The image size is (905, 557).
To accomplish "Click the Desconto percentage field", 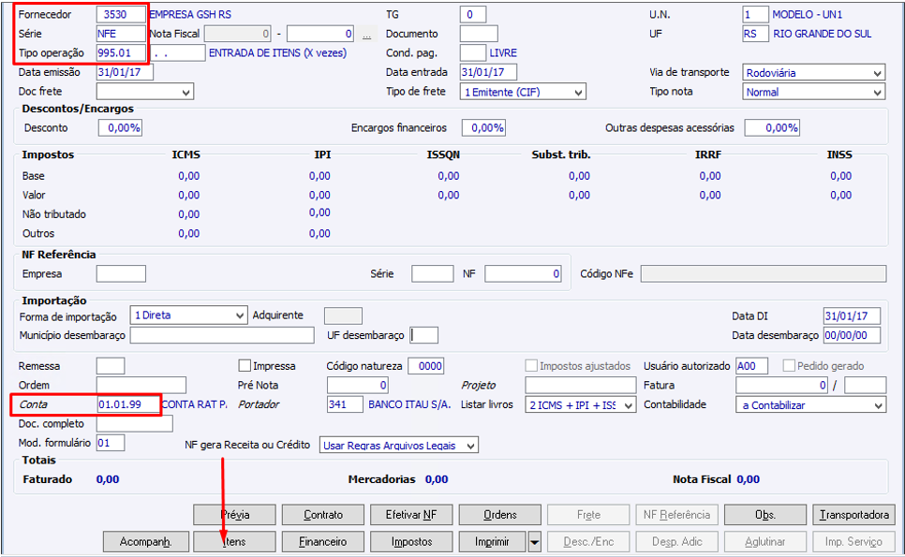I will point(120,128).
